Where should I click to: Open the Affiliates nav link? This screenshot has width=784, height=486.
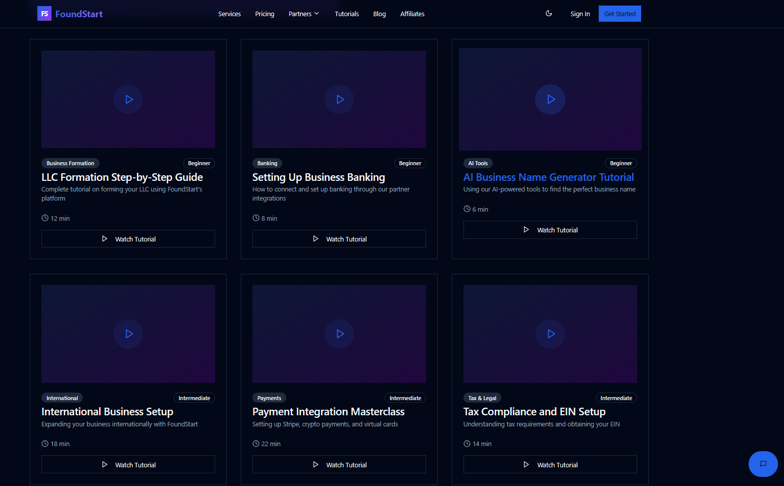[412, 14]
